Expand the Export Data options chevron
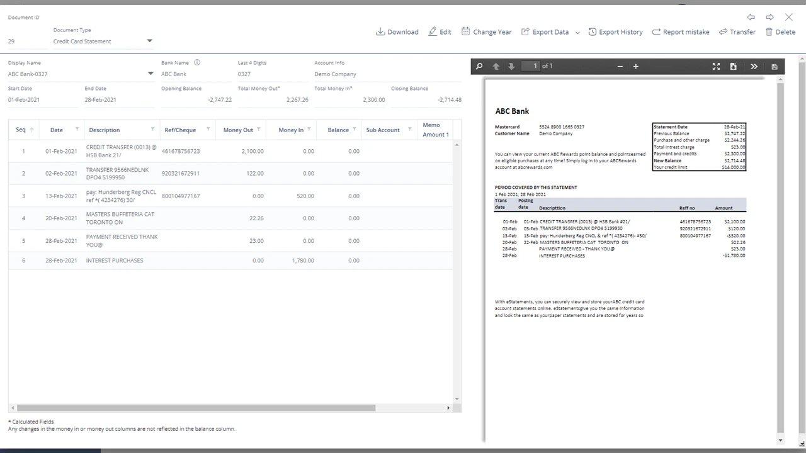This screenshot has height=453, width=806. 577,32
